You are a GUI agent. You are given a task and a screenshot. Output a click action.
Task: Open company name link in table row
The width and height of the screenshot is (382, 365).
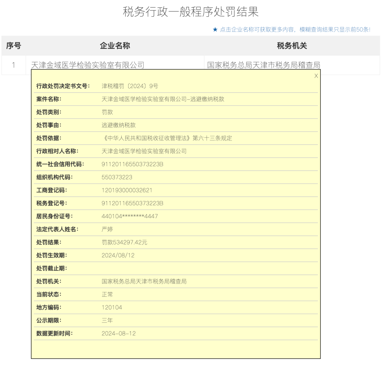coord(88,65)
